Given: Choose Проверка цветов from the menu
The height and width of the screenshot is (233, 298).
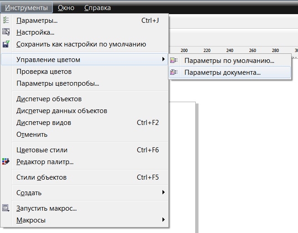Looking at the screenshot, I should pyautogui.click(x=44, y=72).
